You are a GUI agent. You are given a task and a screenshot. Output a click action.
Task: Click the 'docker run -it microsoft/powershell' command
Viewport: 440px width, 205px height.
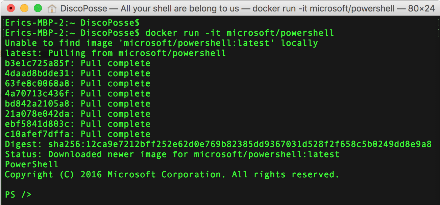[239, 33]
